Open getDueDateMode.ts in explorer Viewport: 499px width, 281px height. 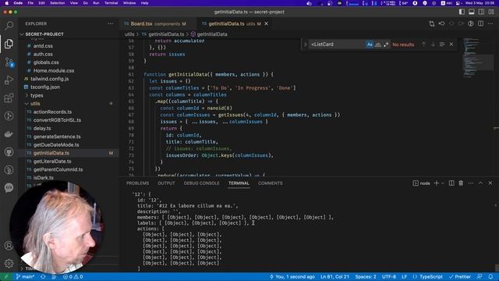coord(56,144)
